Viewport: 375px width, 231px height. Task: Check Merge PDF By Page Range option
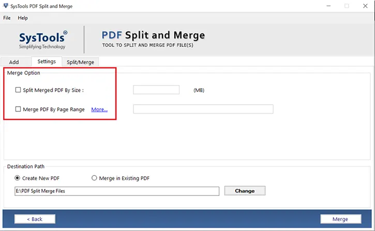pos(18,109)
